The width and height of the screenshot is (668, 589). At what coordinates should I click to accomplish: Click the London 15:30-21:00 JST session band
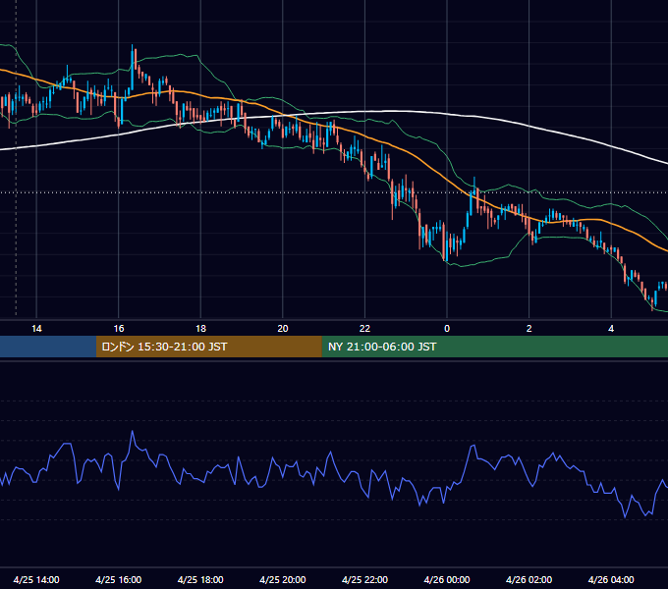pos(208,347)
